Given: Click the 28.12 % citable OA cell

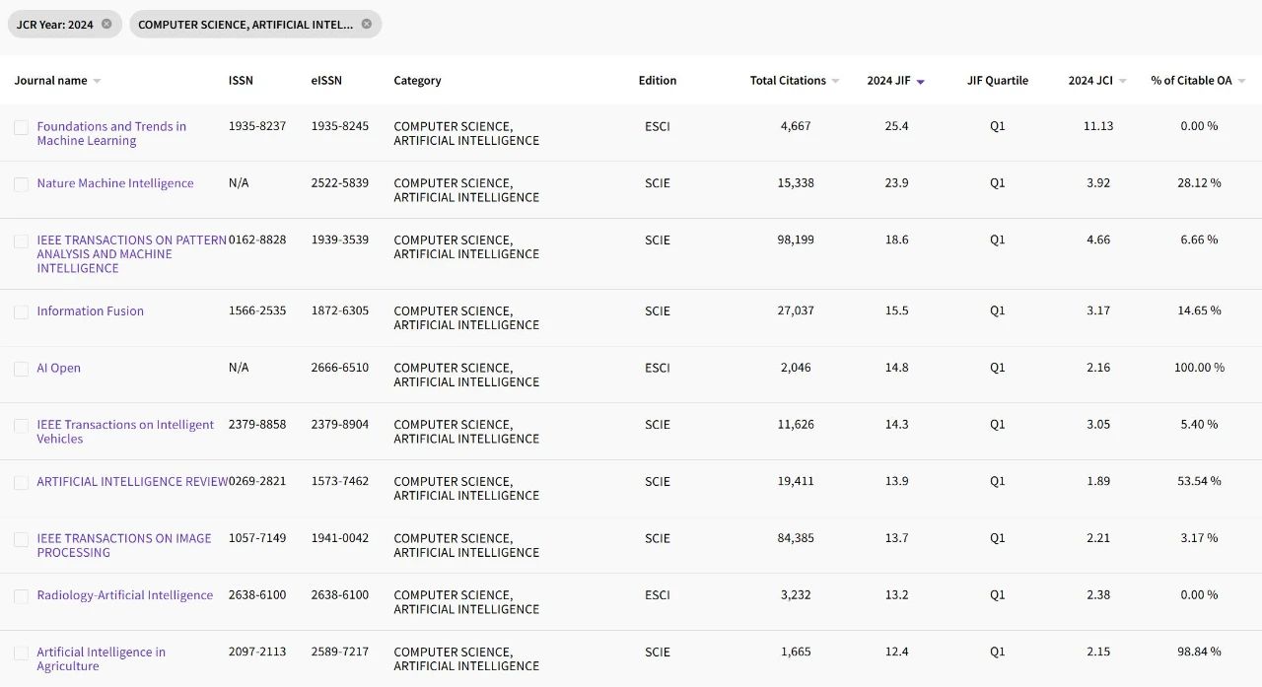Looking at the screenshot, I should (x=1199, y=183).
